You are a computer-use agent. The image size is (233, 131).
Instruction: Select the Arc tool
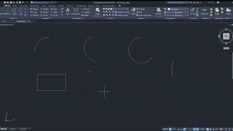21,11
